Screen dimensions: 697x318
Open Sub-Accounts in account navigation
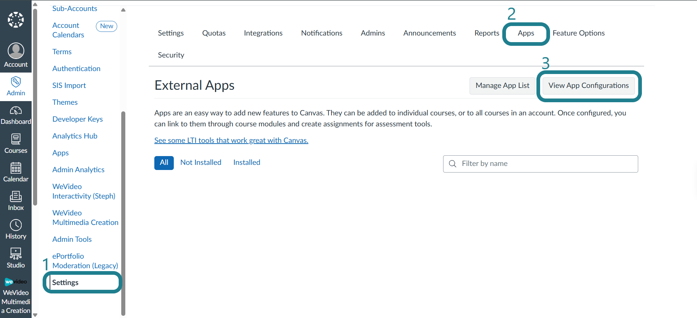coord(75,8)
